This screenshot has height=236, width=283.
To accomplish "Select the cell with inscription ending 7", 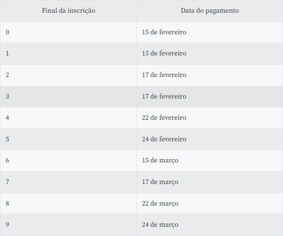I will (8, 182).
